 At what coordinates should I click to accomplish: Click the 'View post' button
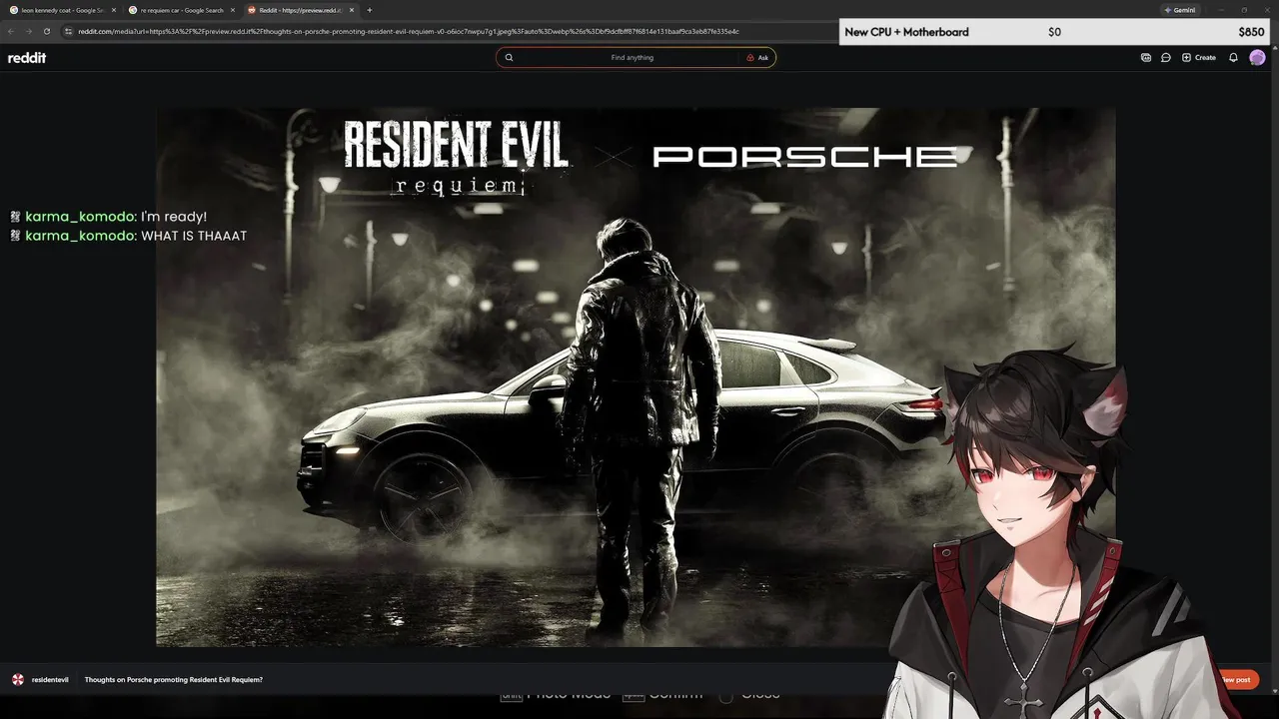point(1235,680)
